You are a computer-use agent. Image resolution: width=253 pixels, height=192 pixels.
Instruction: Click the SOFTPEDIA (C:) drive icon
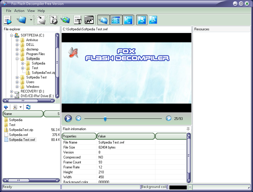point(17,35)
